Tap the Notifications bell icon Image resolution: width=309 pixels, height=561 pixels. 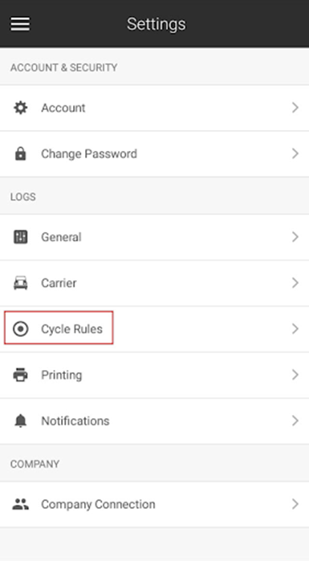20,421
